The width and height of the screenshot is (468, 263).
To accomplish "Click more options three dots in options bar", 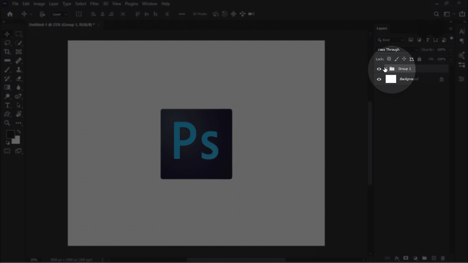I will pyautogui.click(x=182, y=14).
